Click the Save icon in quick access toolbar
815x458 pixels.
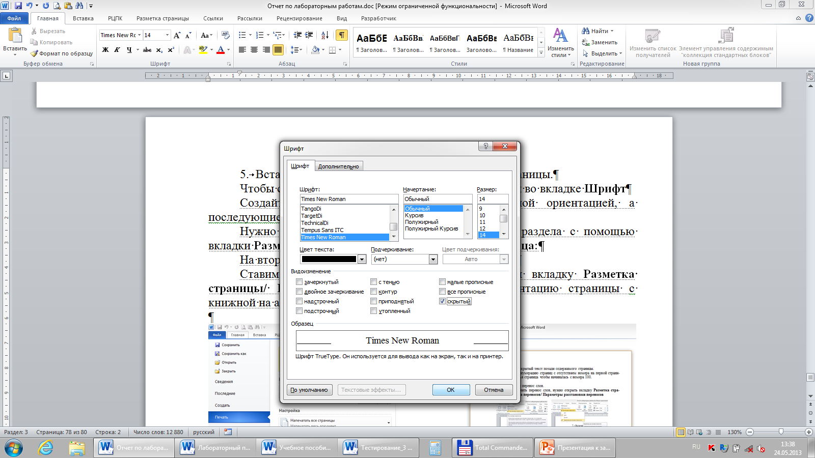point(18,6)
